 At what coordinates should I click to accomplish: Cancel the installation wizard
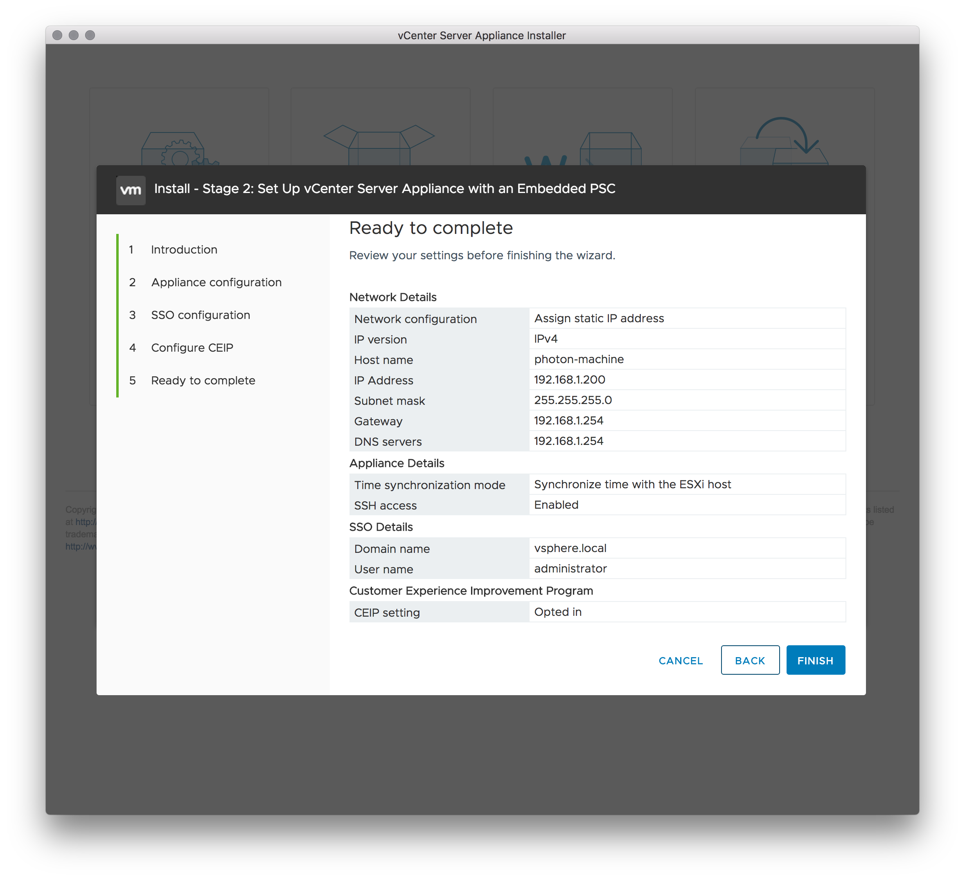click(680, 660)
